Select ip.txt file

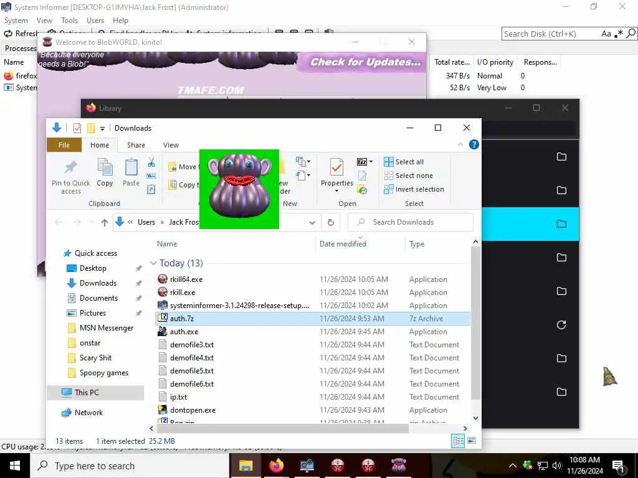(x=179, y=397)
